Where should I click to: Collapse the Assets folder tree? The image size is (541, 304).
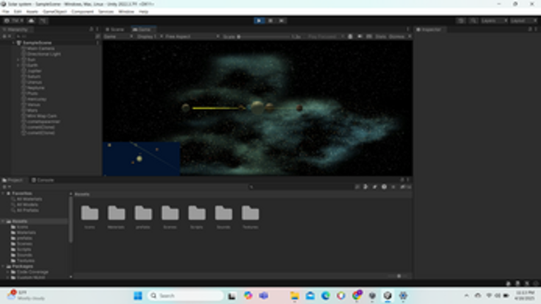[4, 221]
